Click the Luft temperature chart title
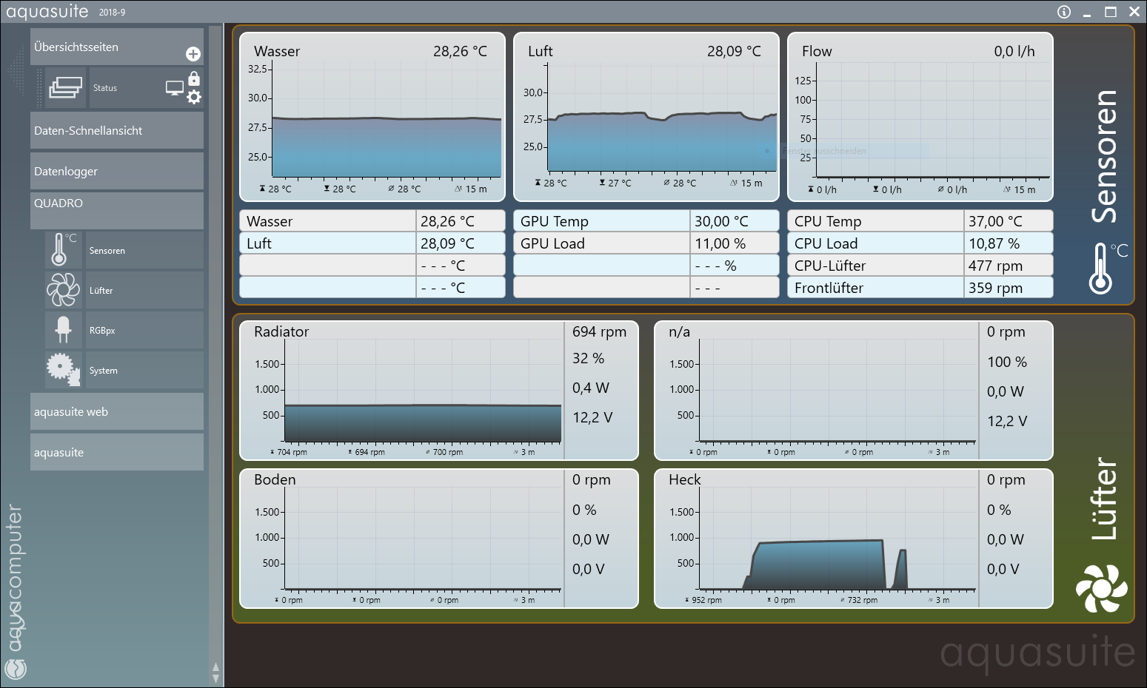Image resolution: width=1147 pixels, height=688 pixels. [x=541, y=51]
